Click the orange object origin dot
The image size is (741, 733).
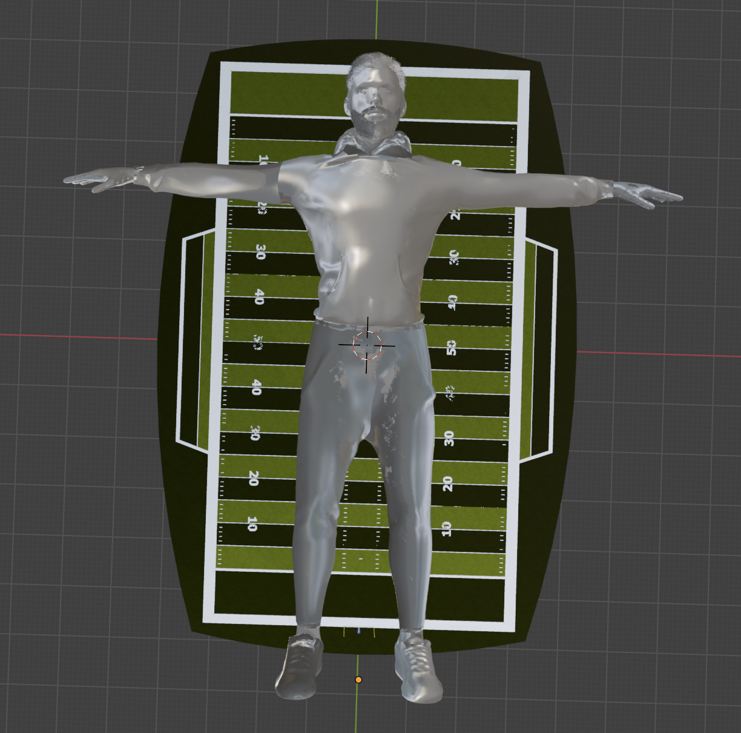coord(360,680)
